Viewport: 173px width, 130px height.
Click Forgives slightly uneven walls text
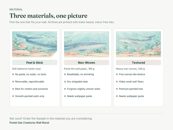[x=84, y=89]
